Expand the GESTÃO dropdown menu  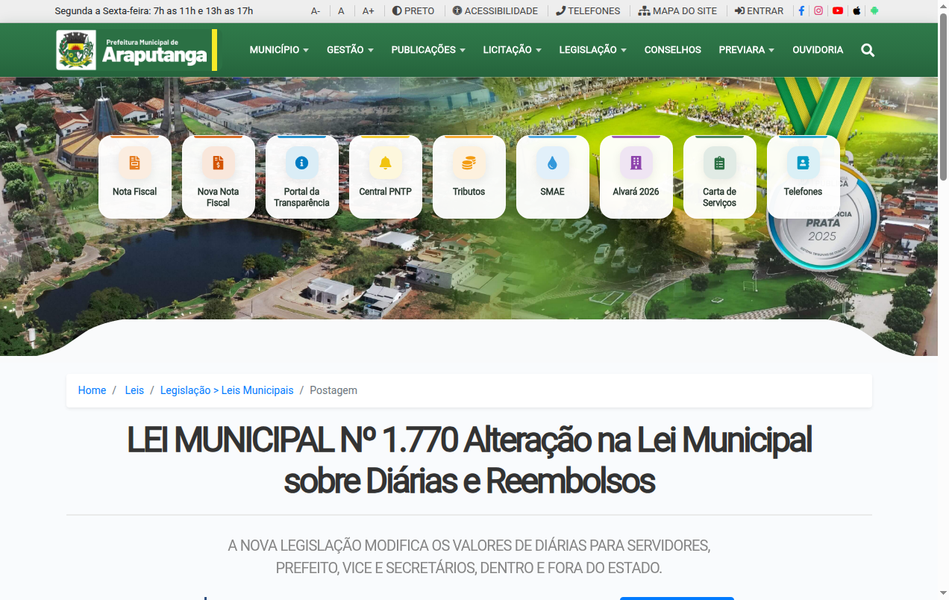[350, 50]
